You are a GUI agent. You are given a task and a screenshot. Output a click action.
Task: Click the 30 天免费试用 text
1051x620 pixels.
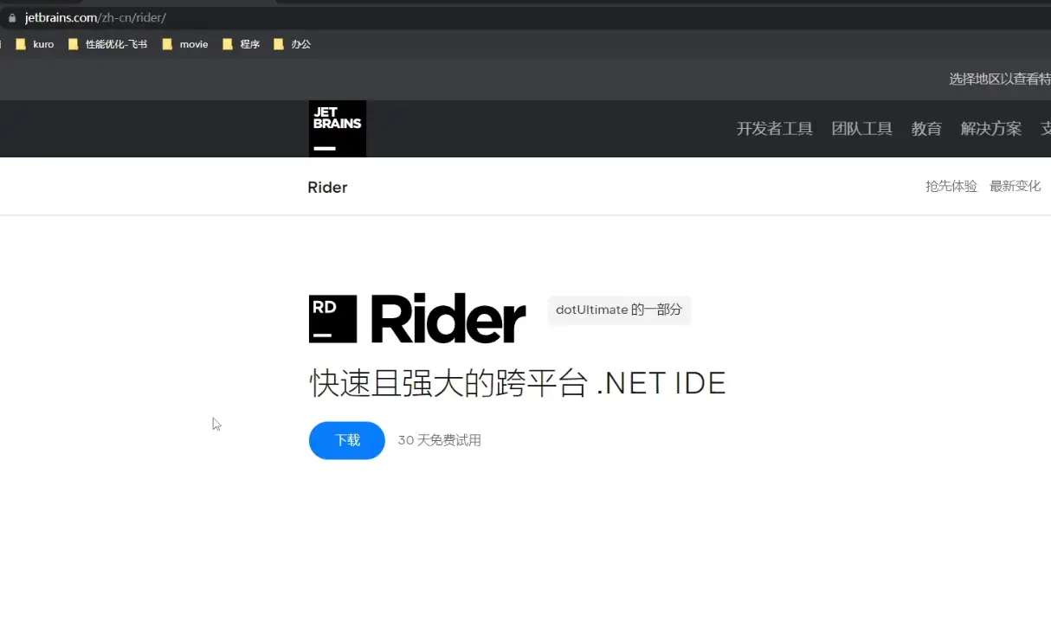(440, 440)
